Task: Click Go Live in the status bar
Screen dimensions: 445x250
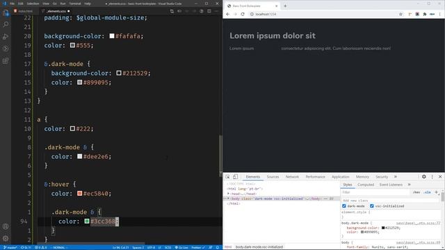Action: click(181, 247)
